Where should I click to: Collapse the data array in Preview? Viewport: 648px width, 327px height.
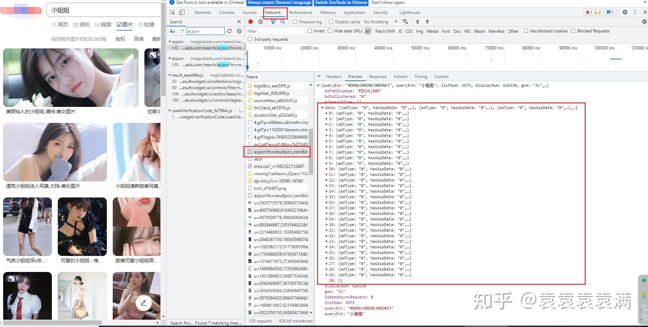pos(322,108)
